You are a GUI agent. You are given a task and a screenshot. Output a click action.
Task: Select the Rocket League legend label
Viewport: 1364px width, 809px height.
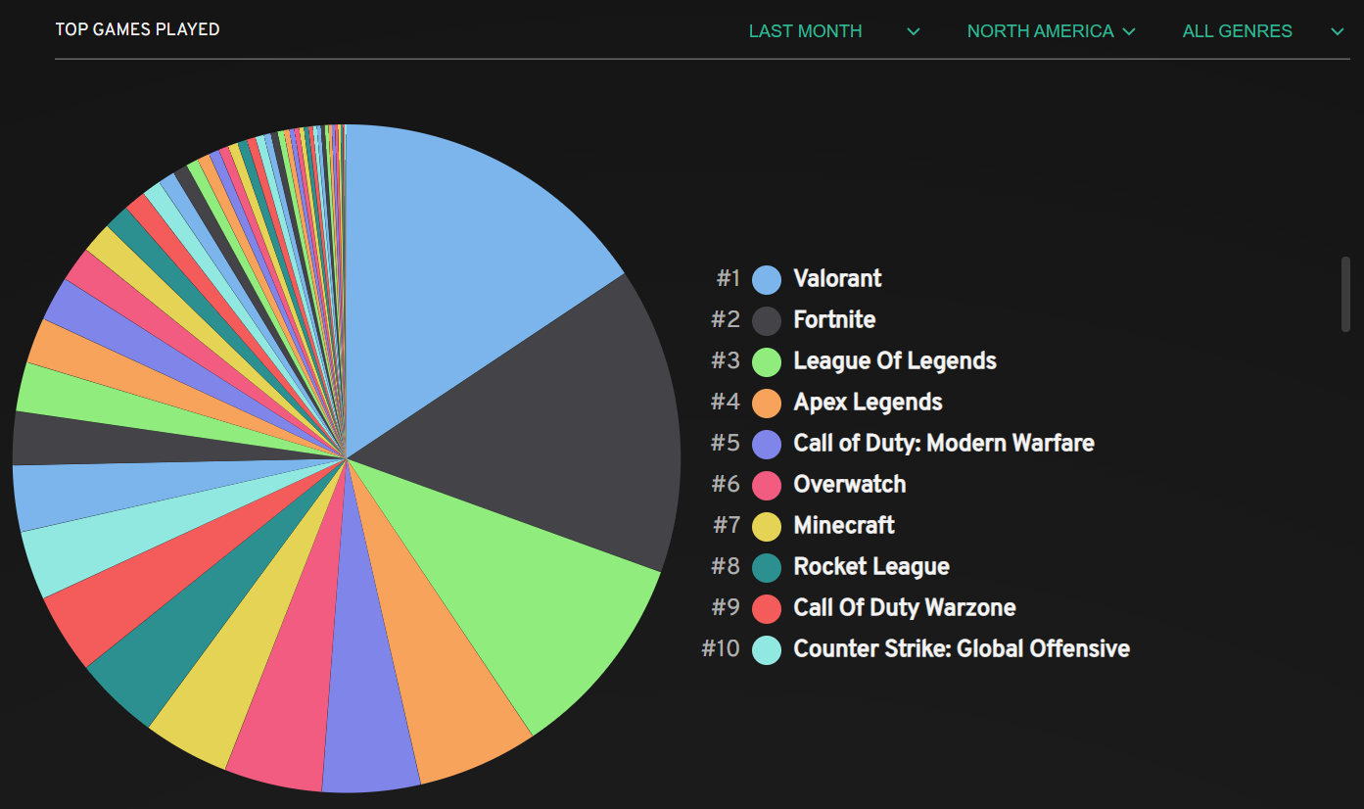click(x=871, y=566)
